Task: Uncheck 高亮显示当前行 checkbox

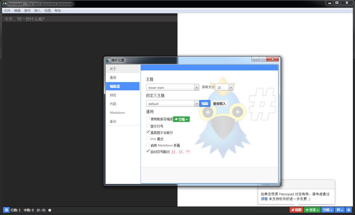Action: point(148,132)
